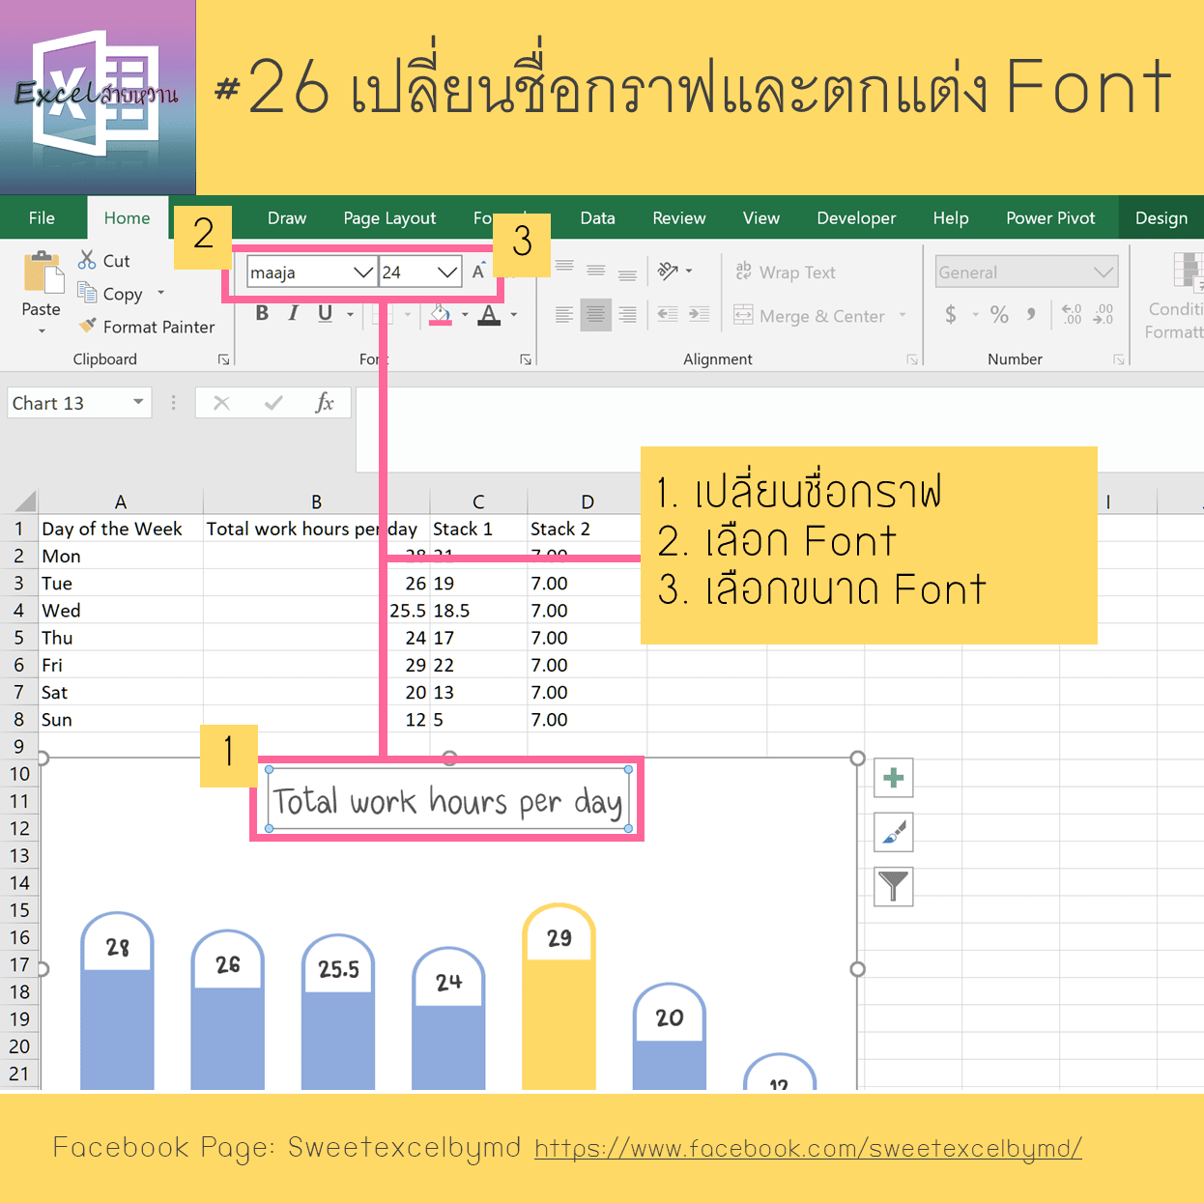
Task: Click Merge & Center
Action: point(810,315)
